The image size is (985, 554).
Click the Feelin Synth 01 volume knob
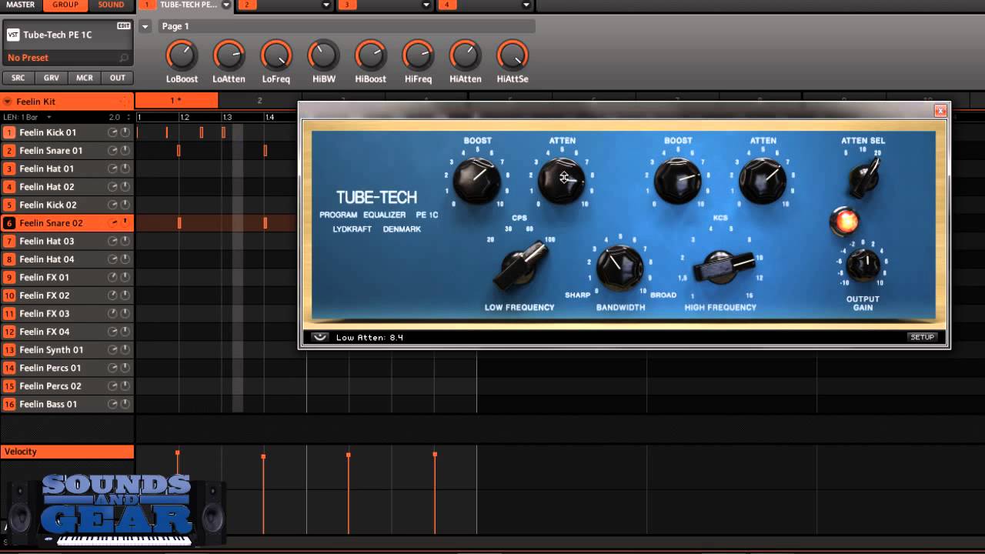click(x=113, y=349)
